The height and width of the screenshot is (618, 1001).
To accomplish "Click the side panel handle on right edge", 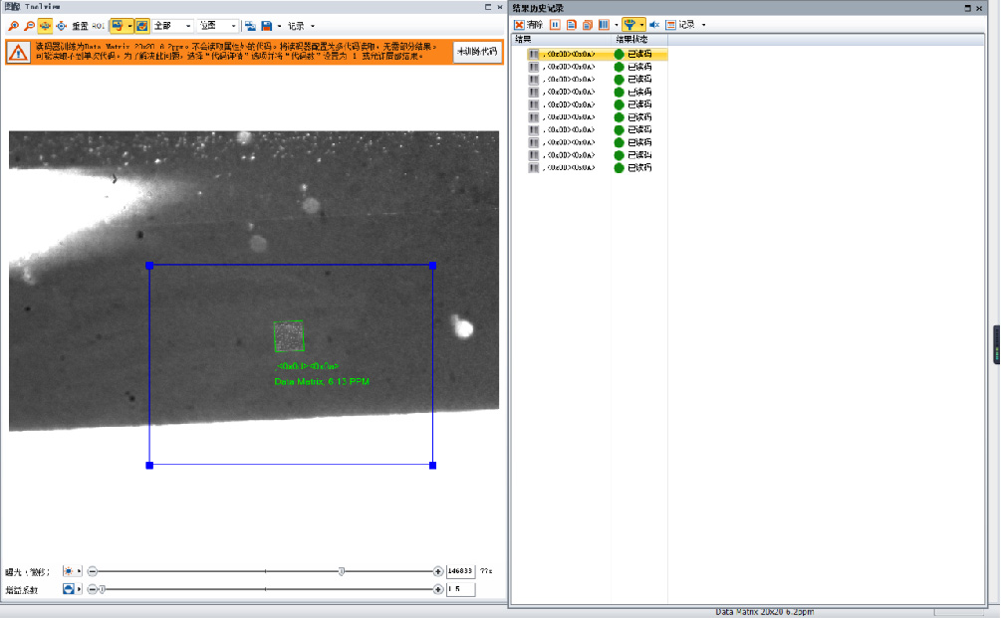I will [x=997, y=345].
